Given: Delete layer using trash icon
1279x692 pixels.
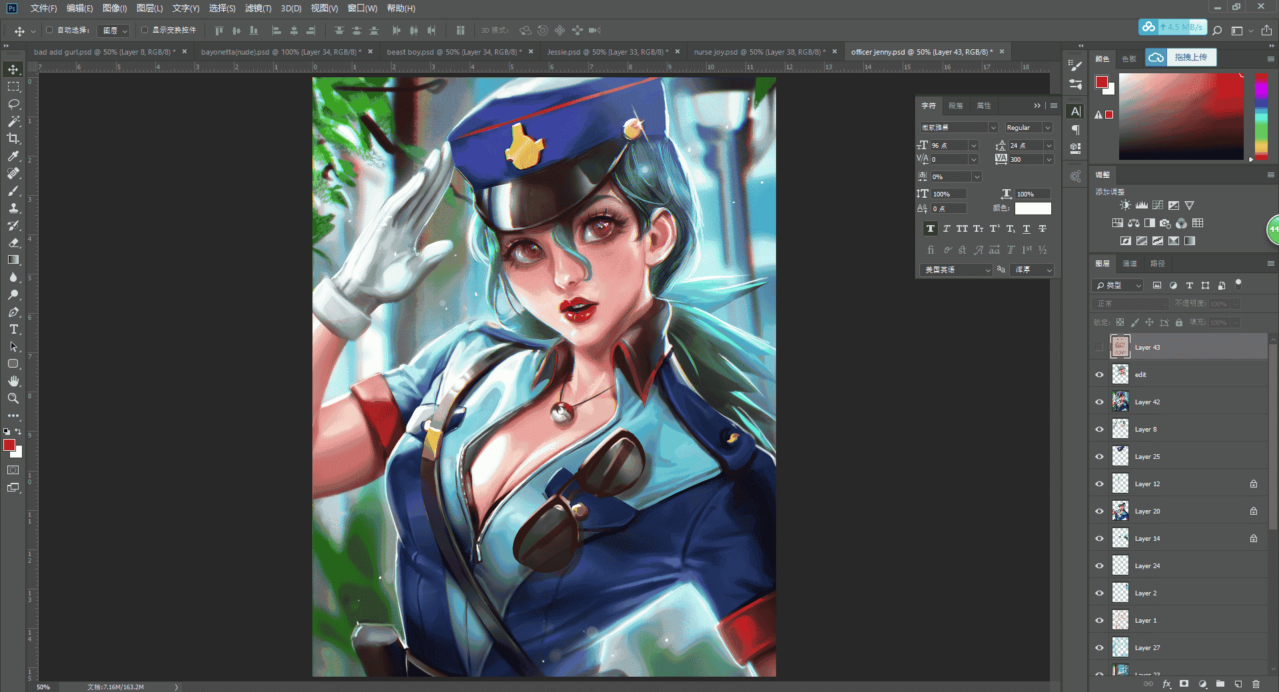Looking at the screenshot, I should click(x=1256, y=684).
